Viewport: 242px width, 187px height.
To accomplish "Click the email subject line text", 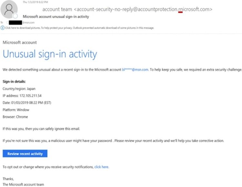I will [56, 16].
